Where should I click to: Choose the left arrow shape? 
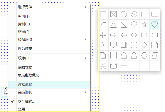pyautogui.click(x=124, y=35)
